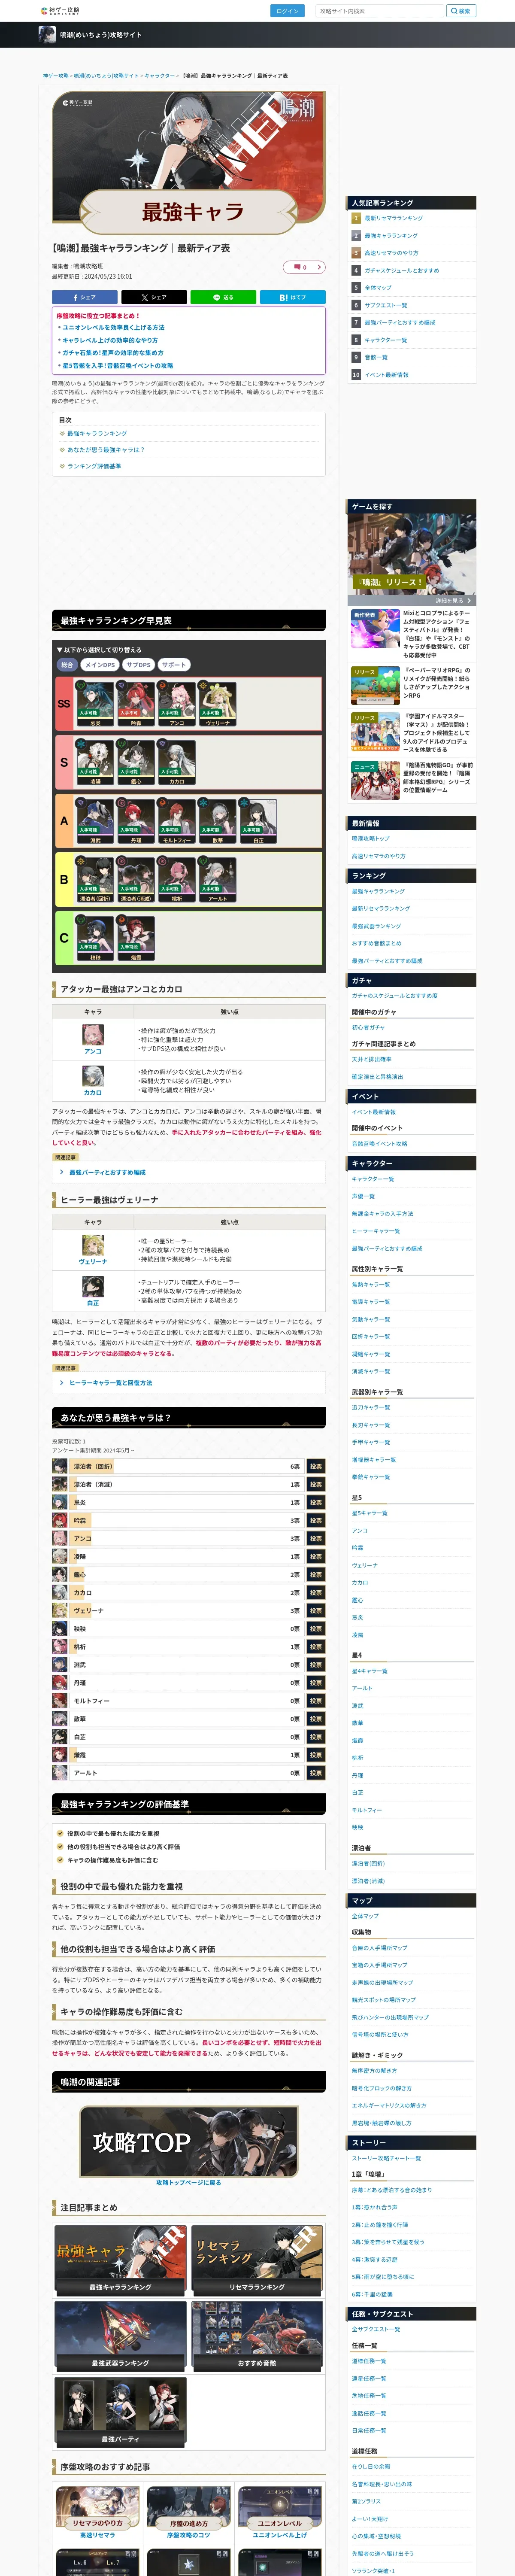The image size is (515, 2576).
Task: Open カカロ character icon in S tier
Action: (177, 762)
